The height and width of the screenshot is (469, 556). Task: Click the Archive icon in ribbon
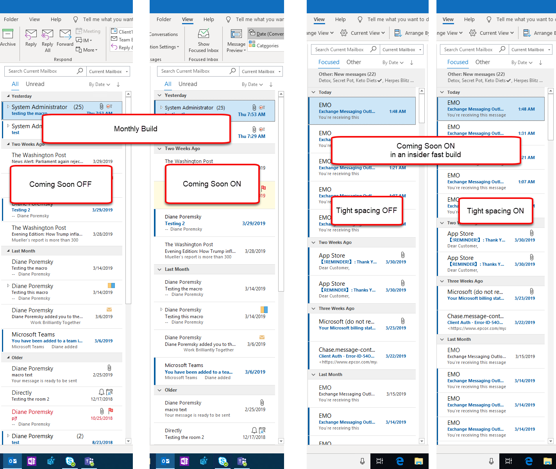pyautogui.click(x=8, y=34)
